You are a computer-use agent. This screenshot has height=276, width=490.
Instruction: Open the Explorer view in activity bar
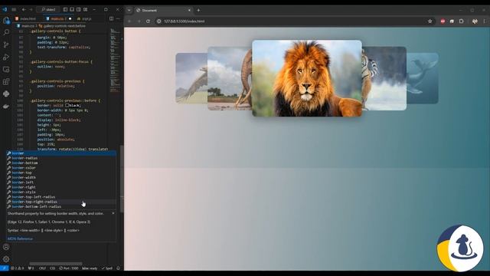click(x=6, y=21)
